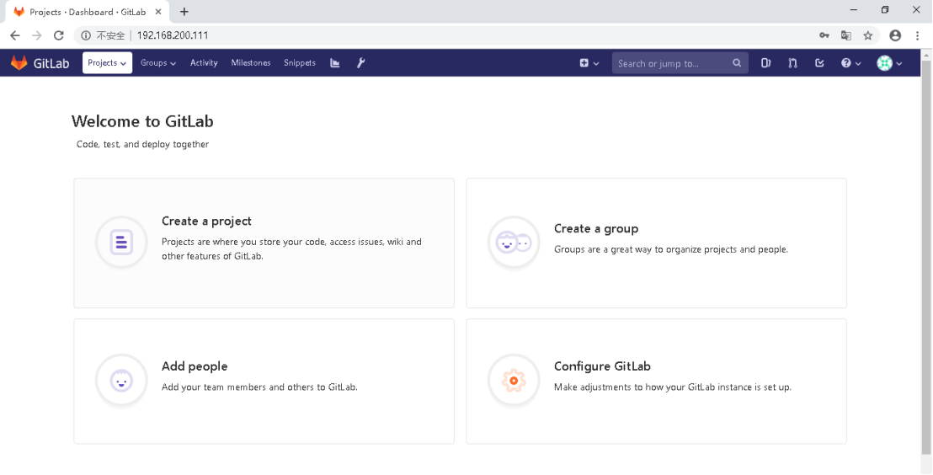The height and width of the screenshot is (475, 933).
Task: Focus the Search or jump to field
Action: pyautogui.click(x=680, y=63)
